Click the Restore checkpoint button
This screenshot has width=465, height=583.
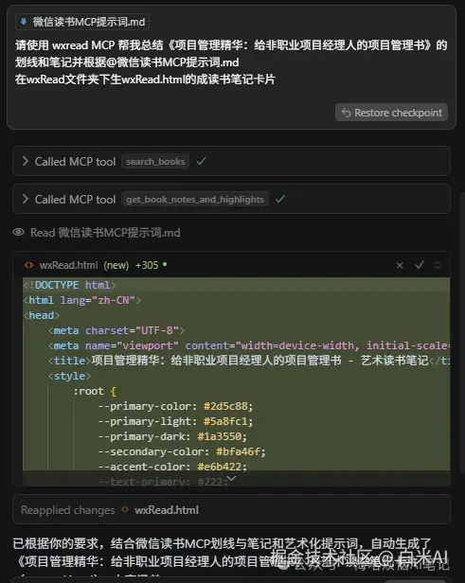(391, 113)
